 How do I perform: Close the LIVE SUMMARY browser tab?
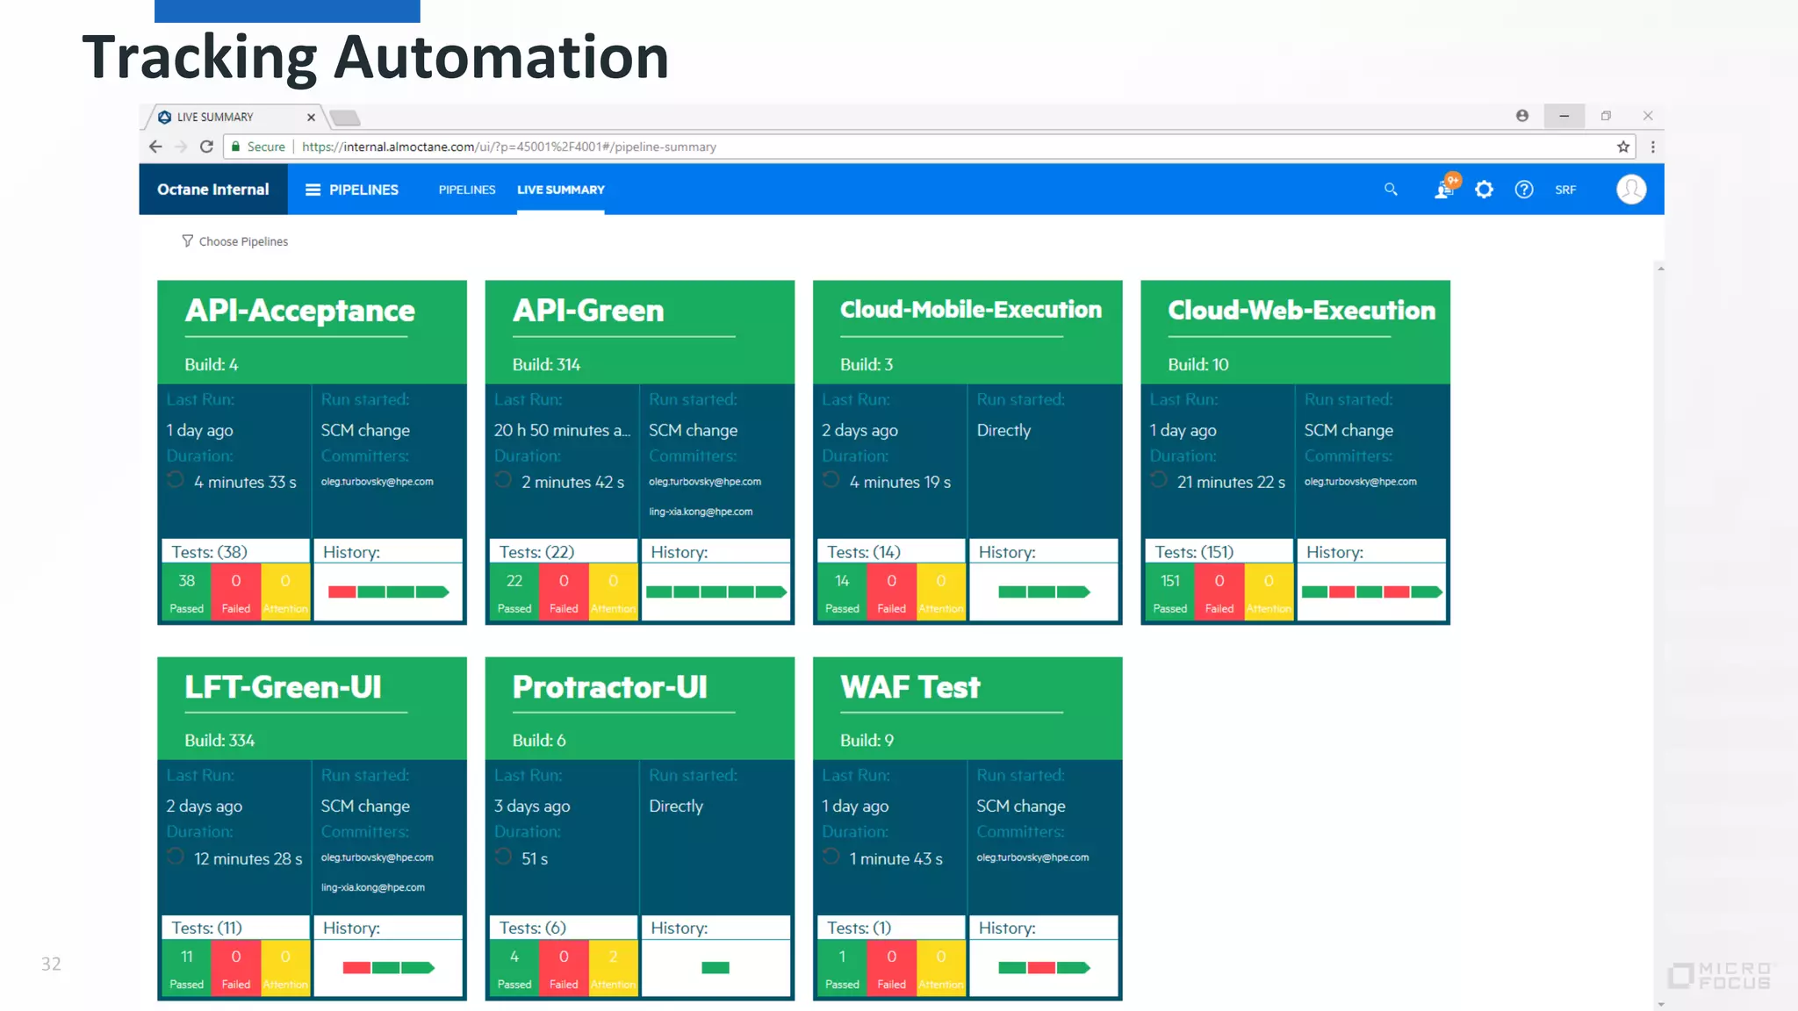311,117
